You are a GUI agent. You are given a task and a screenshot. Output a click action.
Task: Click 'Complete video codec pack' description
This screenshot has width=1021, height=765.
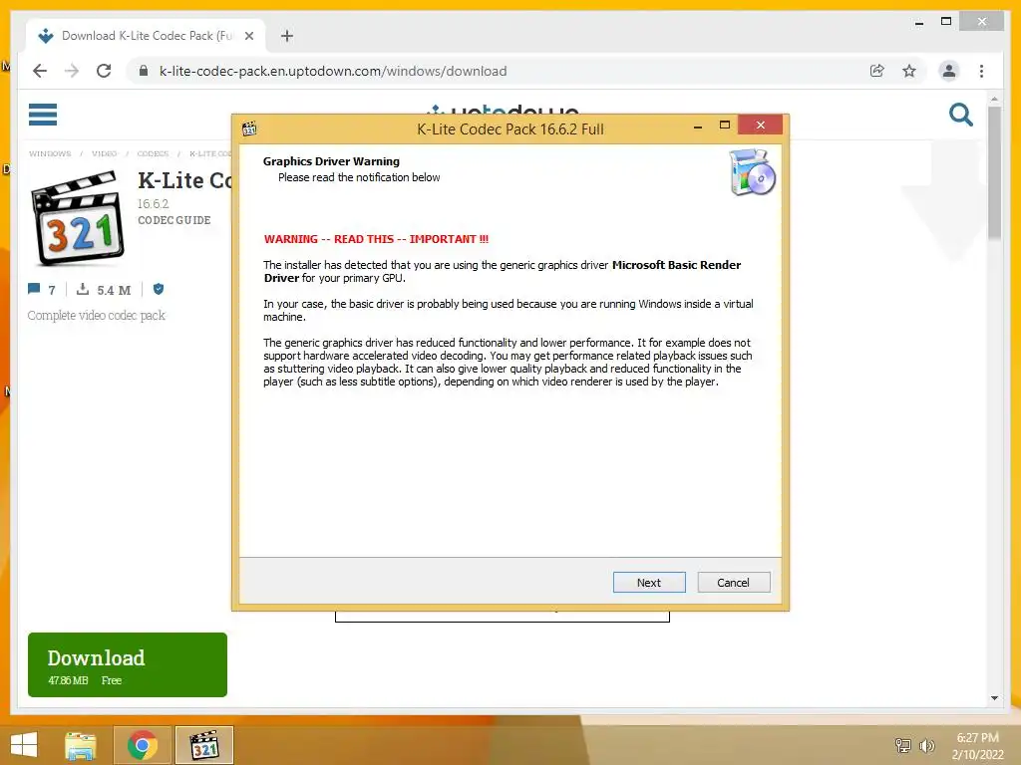(x=97, y=316)
